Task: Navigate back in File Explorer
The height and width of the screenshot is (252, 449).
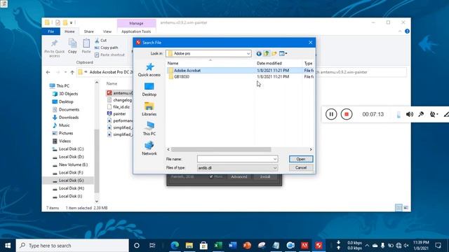Action: 48,72
